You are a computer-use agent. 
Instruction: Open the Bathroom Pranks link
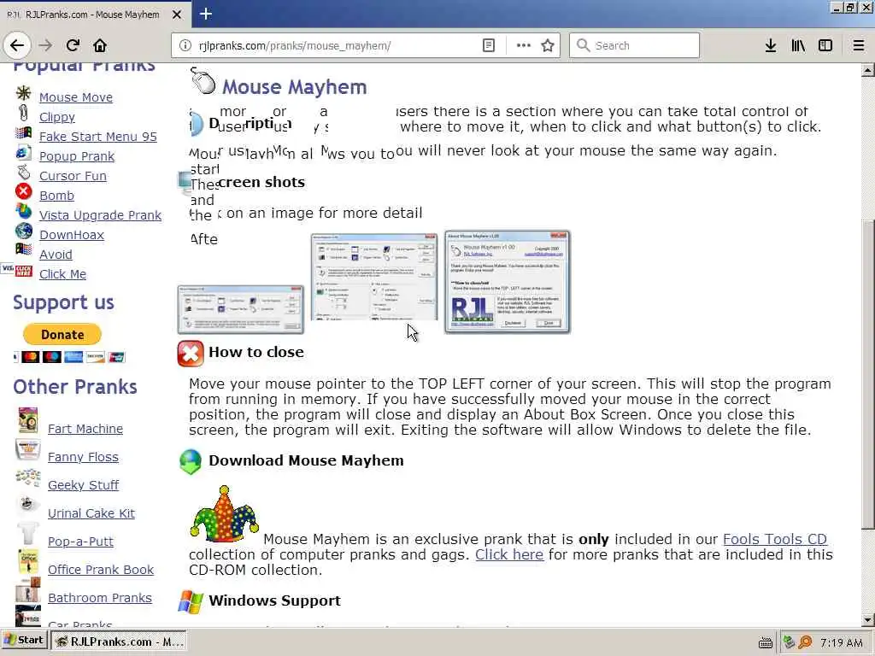click(99, 597)
